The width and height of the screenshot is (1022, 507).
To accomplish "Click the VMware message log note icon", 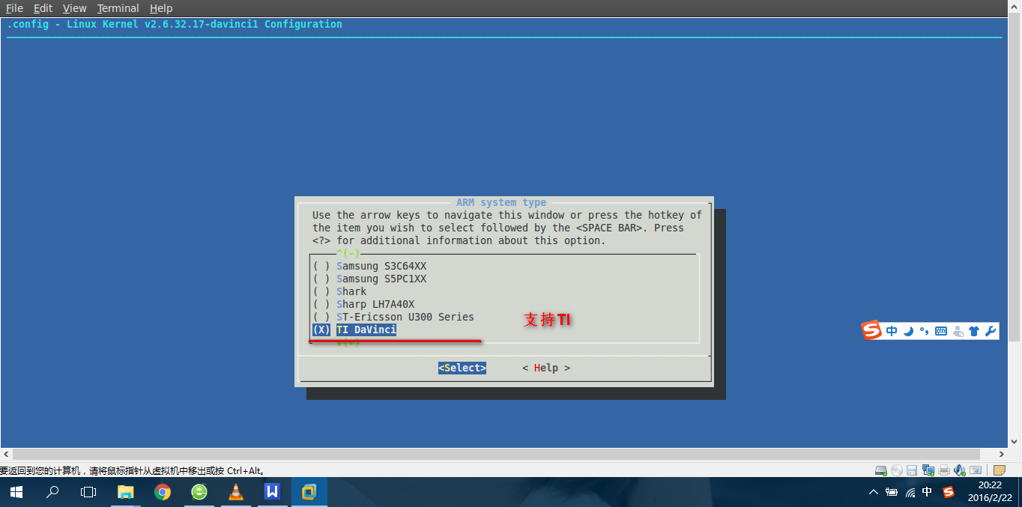I will 999,470.
